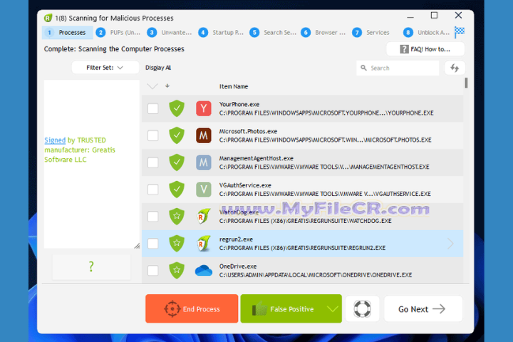
Task: Click the blue M icon of ManagementAgentHost.exe
Action: point(204,162)
